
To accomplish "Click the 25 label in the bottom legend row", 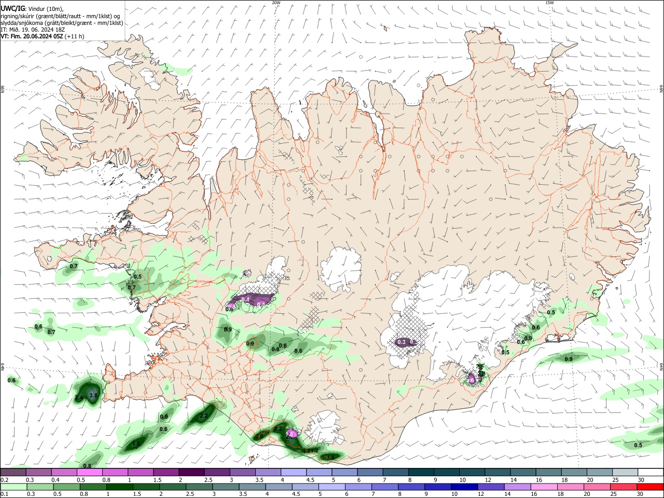I will tap(614, 494).
